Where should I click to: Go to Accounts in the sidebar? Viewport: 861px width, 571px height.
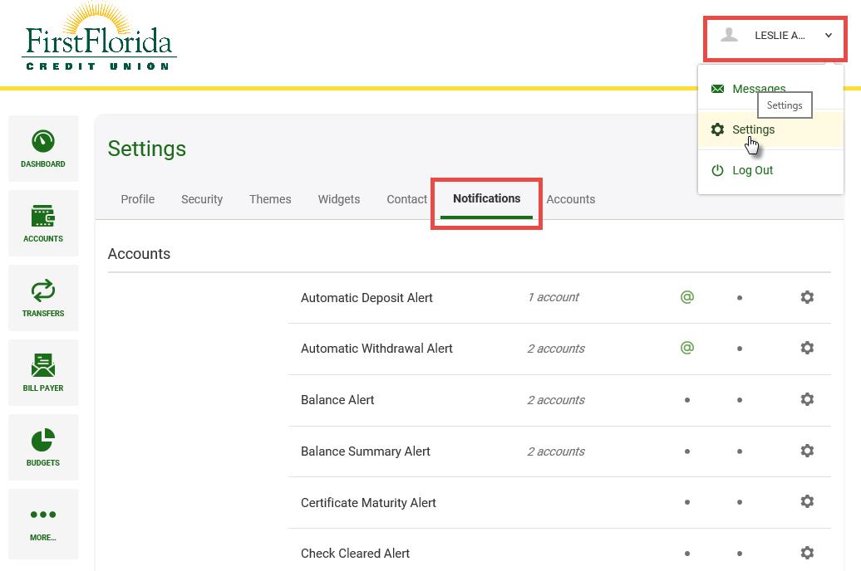click(x=43, y=222)
